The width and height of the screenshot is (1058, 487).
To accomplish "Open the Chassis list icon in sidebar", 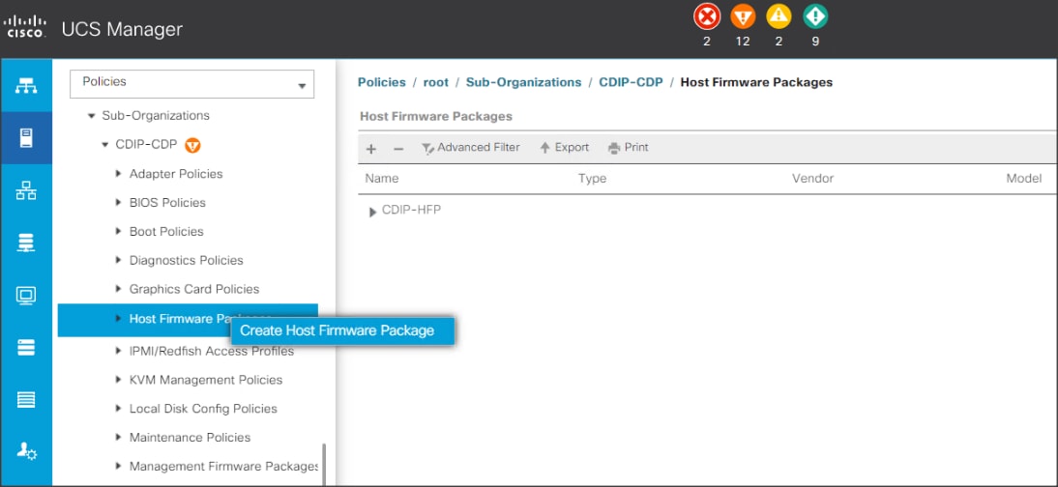I will point(26,399).
